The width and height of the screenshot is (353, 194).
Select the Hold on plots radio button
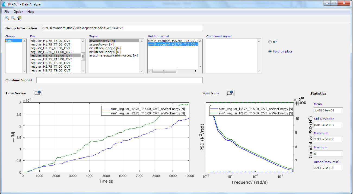click(x=270, y=51)
